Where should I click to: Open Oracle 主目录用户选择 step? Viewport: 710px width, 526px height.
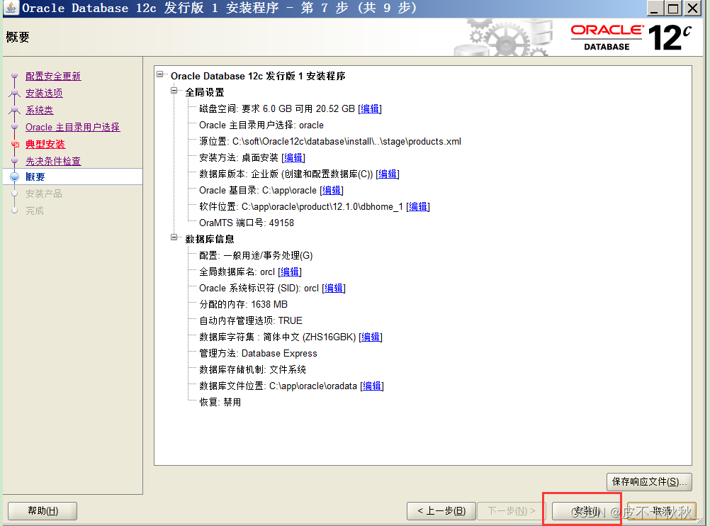click(x=72, y=127)
